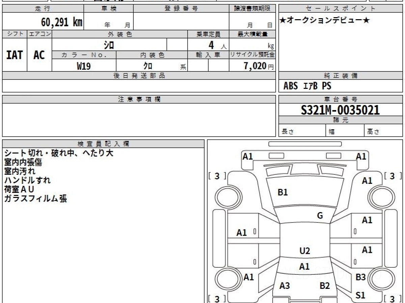Viewport: 405px width, 303px height.
Task: Click the inspector note 室内汚れ
Action: 20,171
